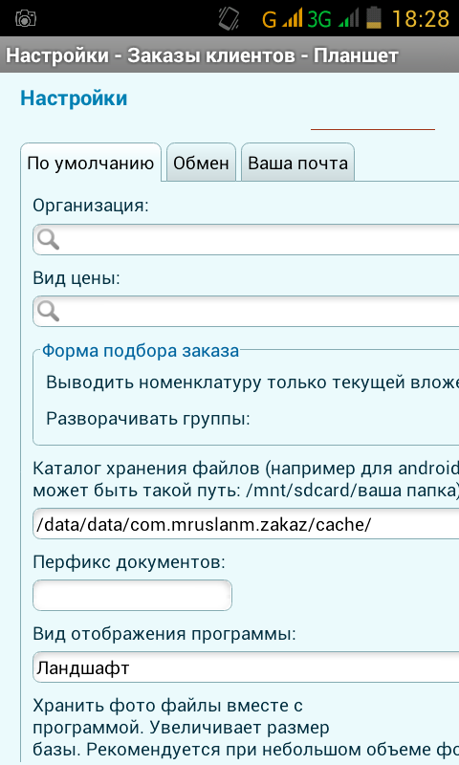Tap the 3G signal indicator
The image size is (459, 765).
pos(333,19)
